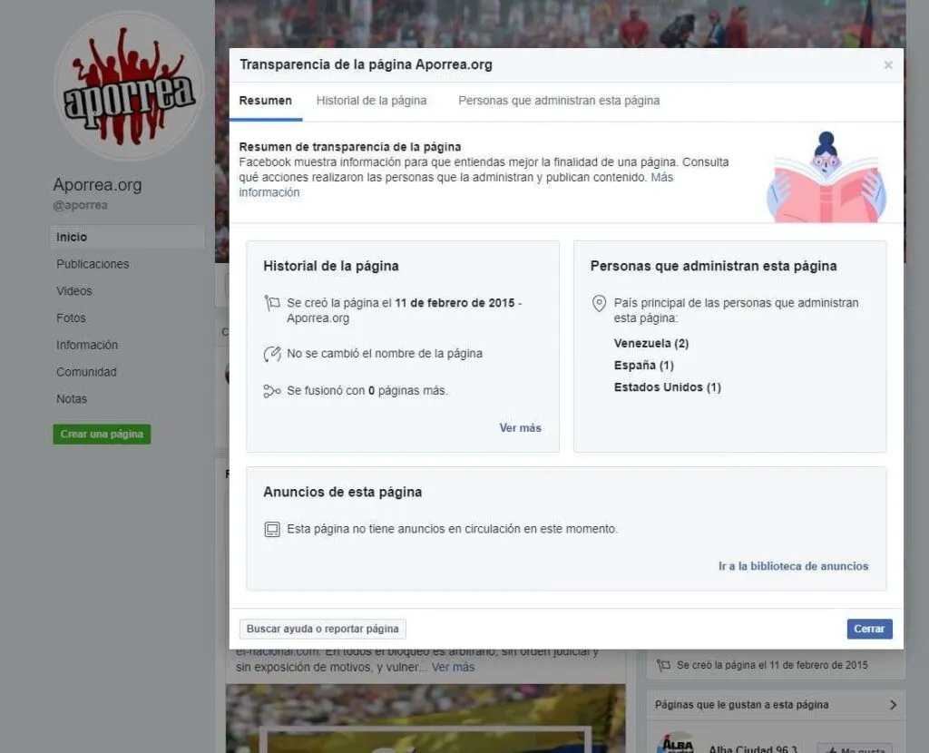929x753 pixels.
Task: Follow the Más información link
Action: coord(455,185)
